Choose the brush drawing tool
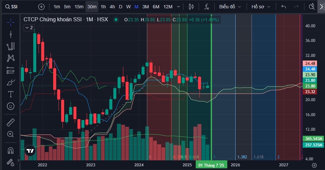The width and height of the screenshot is (325, 170). point(11,82)
